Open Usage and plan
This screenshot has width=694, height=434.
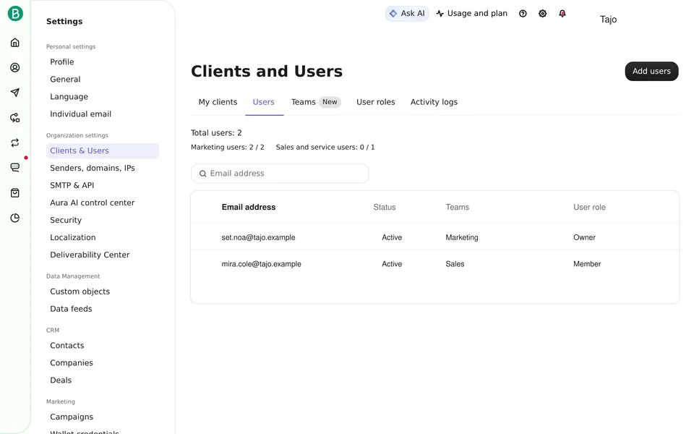(472, 14)
